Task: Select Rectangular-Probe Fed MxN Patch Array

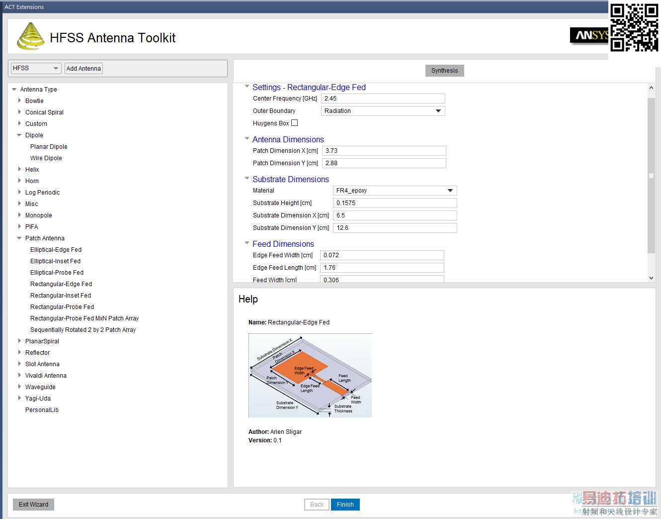Action: click(x=84, y=318)
